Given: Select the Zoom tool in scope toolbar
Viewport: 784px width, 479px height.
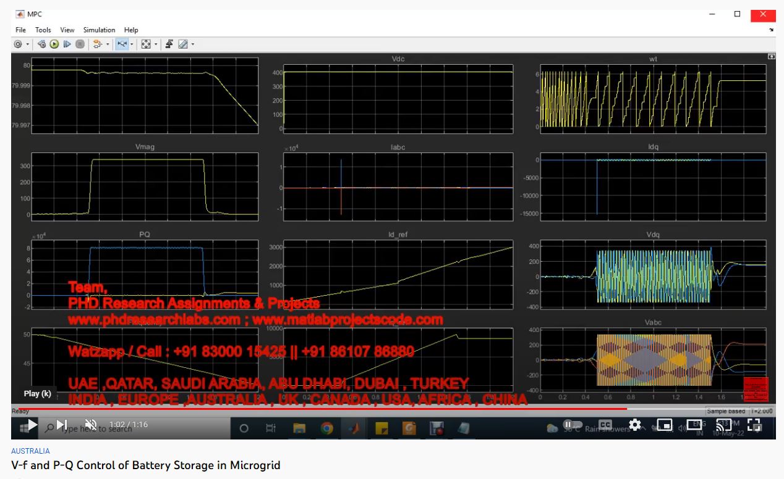Looking at the screenshot, I should tap(122, 44).
